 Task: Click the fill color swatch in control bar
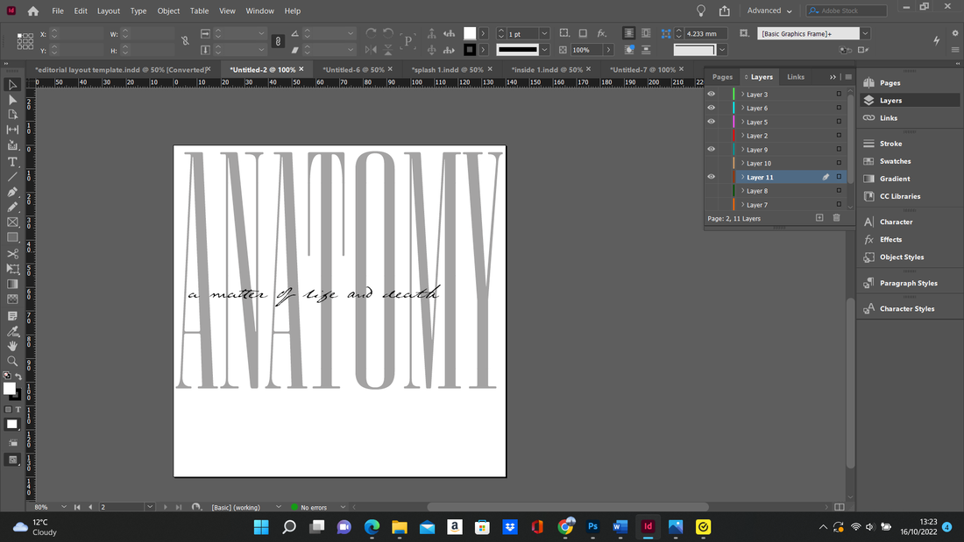tap(470, 33)
